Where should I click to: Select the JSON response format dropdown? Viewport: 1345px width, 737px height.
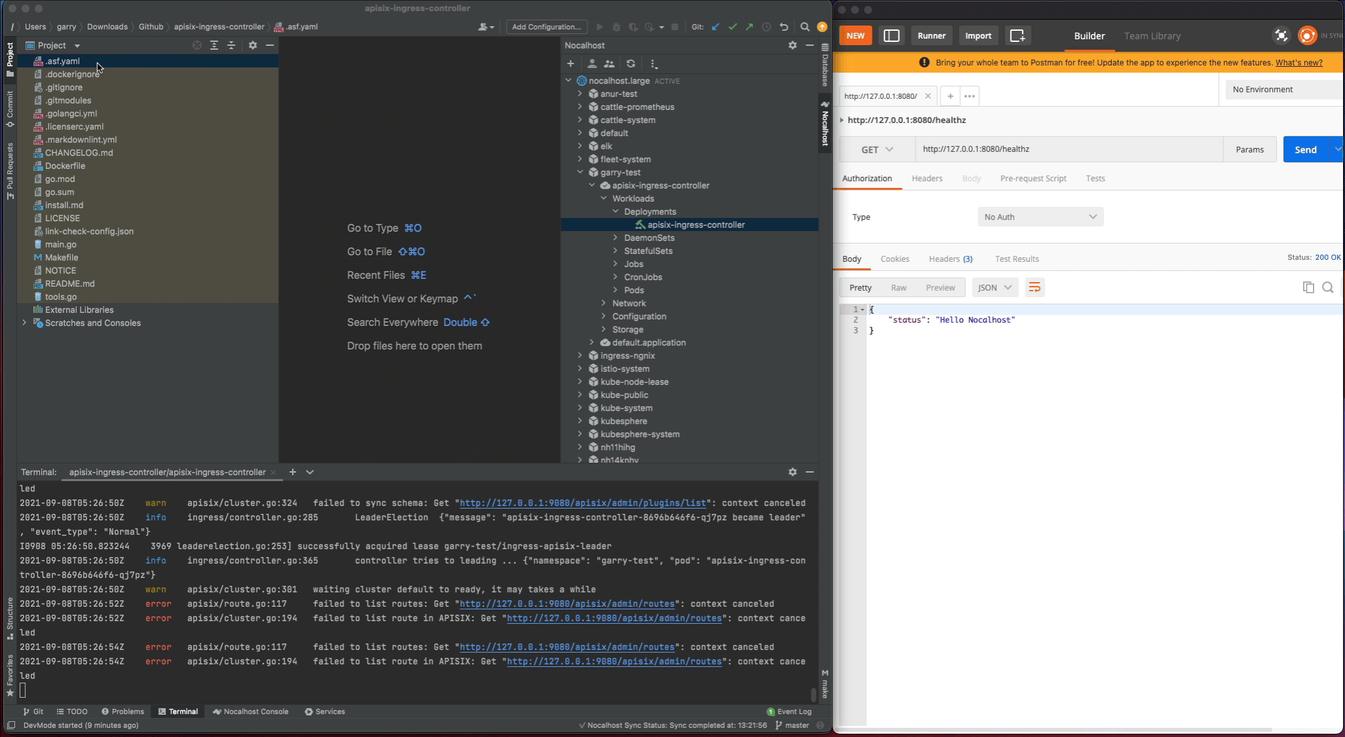point(994,288)
